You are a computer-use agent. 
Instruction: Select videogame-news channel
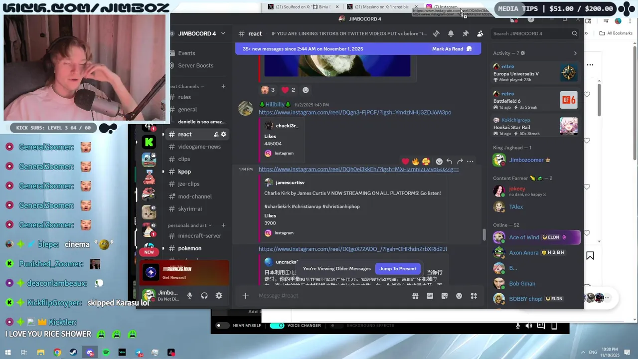(198, 147)
